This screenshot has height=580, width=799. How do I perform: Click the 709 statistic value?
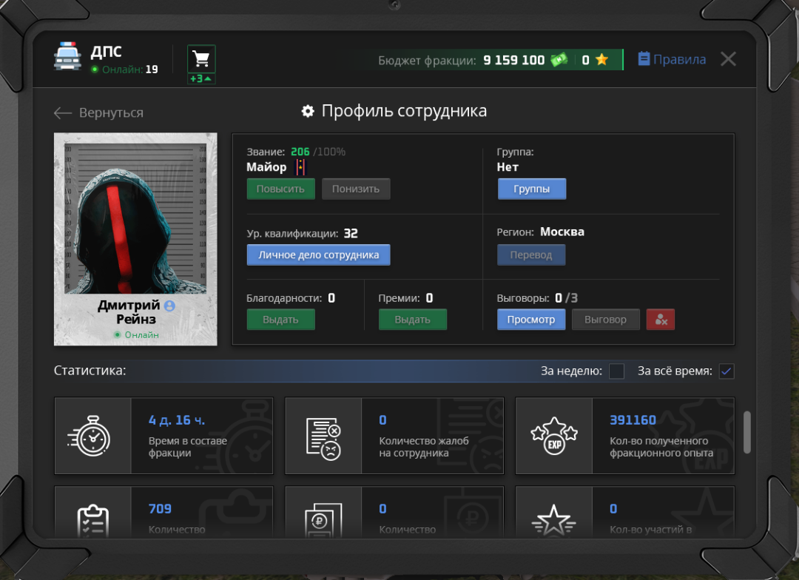coord(160,509)
